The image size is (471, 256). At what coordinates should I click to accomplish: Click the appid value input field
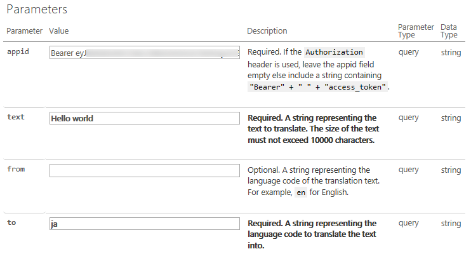(144, 53)
